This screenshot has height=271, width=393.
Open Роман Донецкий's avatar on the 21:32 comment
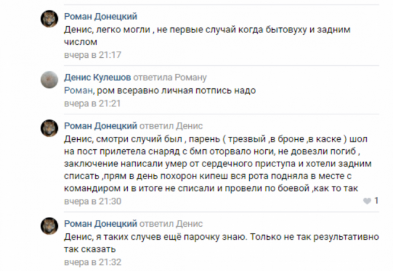coord(49,226)
